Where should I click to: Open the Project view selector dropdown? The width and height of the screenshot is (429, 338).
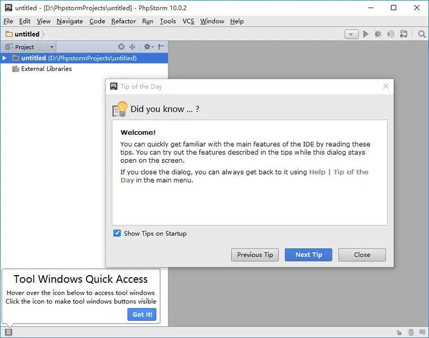pyautogui.click(x=51, y=47)
